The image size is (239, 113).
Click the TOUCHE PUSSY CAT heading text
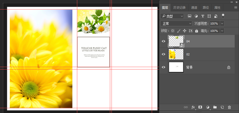click(94, 48)
